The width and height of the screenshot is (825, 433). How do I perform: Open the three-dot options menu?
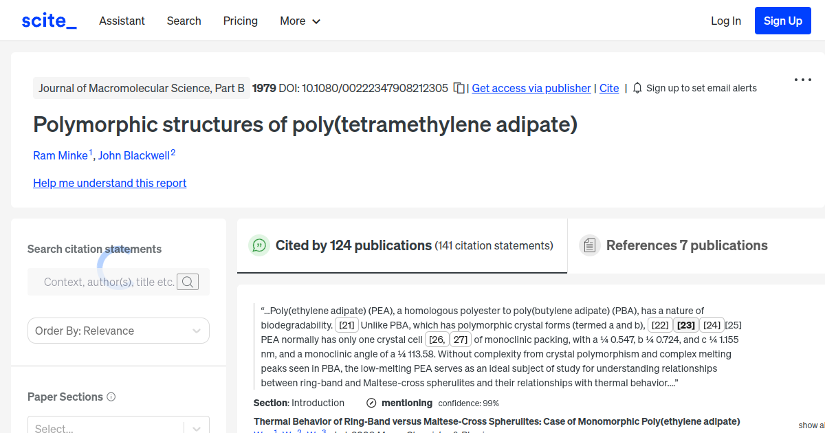pos(802,80)
